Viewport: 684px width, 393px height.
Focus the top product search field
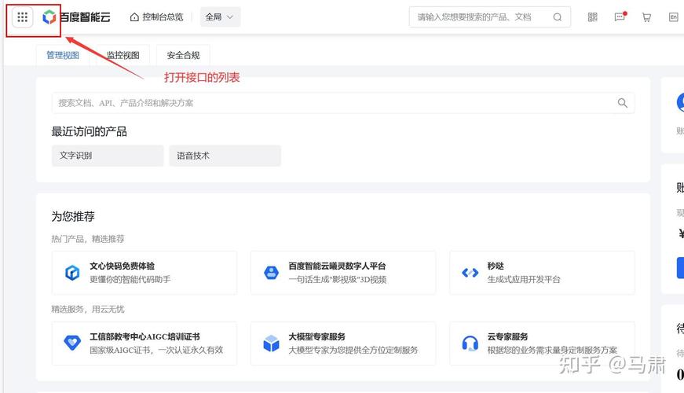[x=489, y=17]
